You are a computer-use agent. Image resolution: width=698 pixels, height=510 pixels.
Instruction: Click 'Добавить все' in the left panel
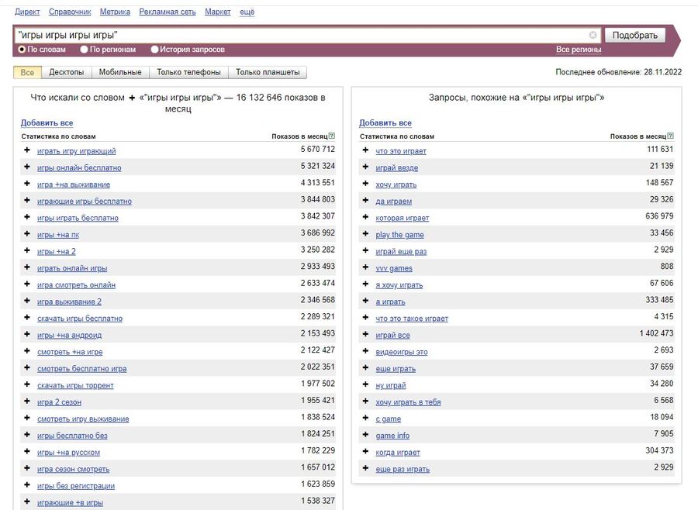pyautogui.click(x=47, y=122)
